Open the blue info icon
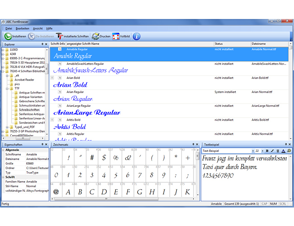This screenshot has height=226, width=294. tap(136, 36)
